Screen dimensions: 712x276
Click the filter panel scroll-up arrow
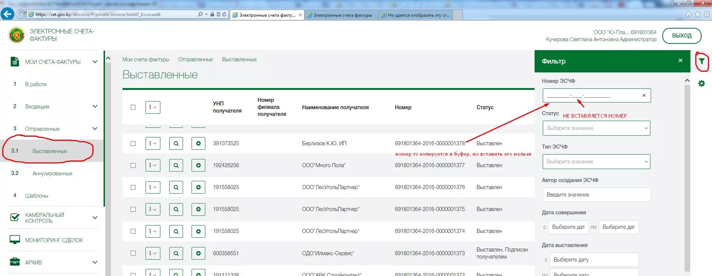pyautogui.click(x=687, y=81)
